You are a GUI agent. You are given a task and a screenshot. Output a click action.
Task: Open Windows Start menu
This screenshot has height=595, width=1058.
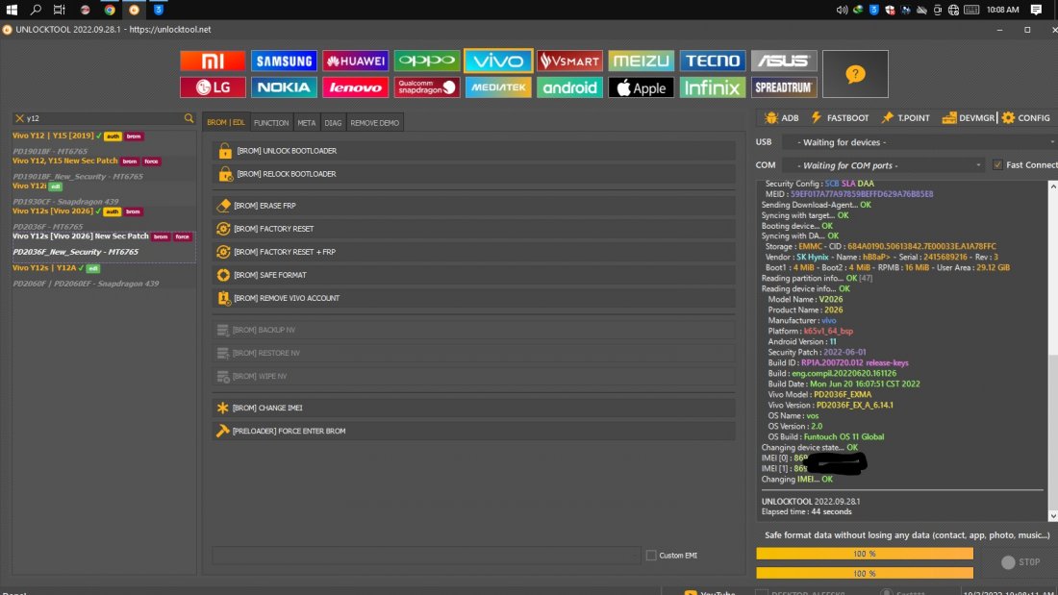tap(12, 10)
